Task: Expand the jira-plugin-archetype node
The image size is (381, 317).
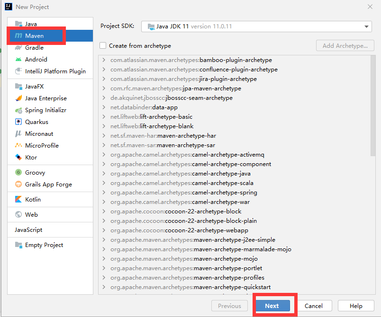Action: point(104,79)
